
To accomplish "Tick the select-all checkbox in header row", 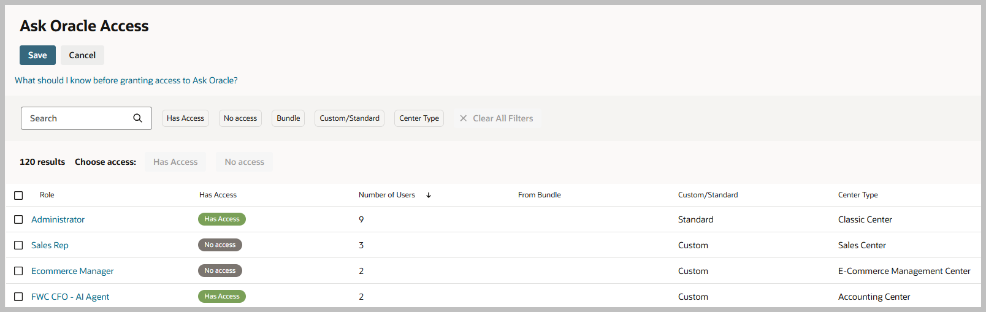I will coord(18,196).
